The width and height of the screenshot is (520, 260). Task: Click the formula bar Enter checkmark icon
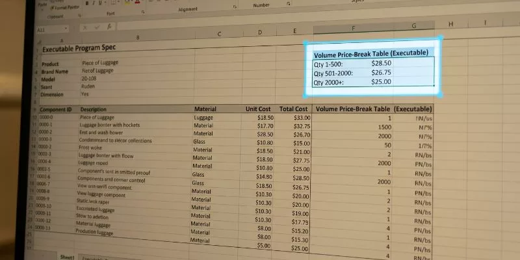point(97,27)
